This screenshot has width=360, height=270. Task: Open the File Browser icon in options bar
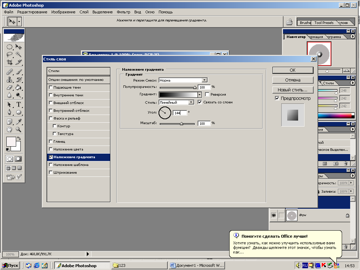coord(289,22)
